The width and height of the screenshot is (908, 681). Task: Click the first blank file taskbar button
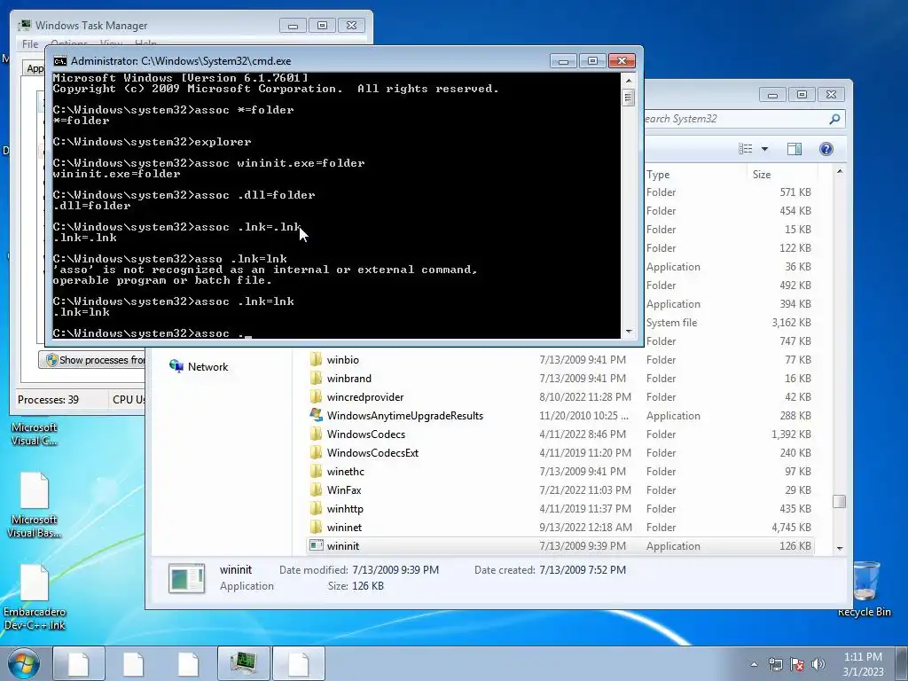[79, 663]
